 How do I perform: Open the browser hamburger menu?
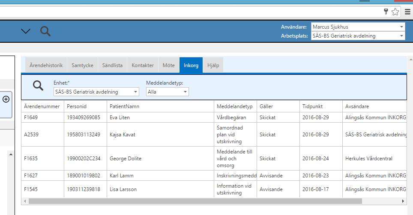point(407,12)
